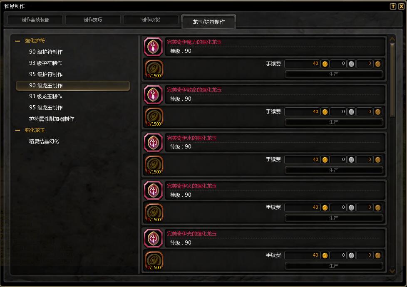Open the 制作杂货 tab
Viewport: 407px width, 287px height.
click(x=151, y=20)
